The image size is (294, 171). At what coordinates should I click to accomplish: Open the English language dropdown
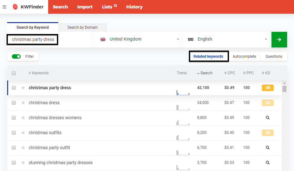pos(227,39)
